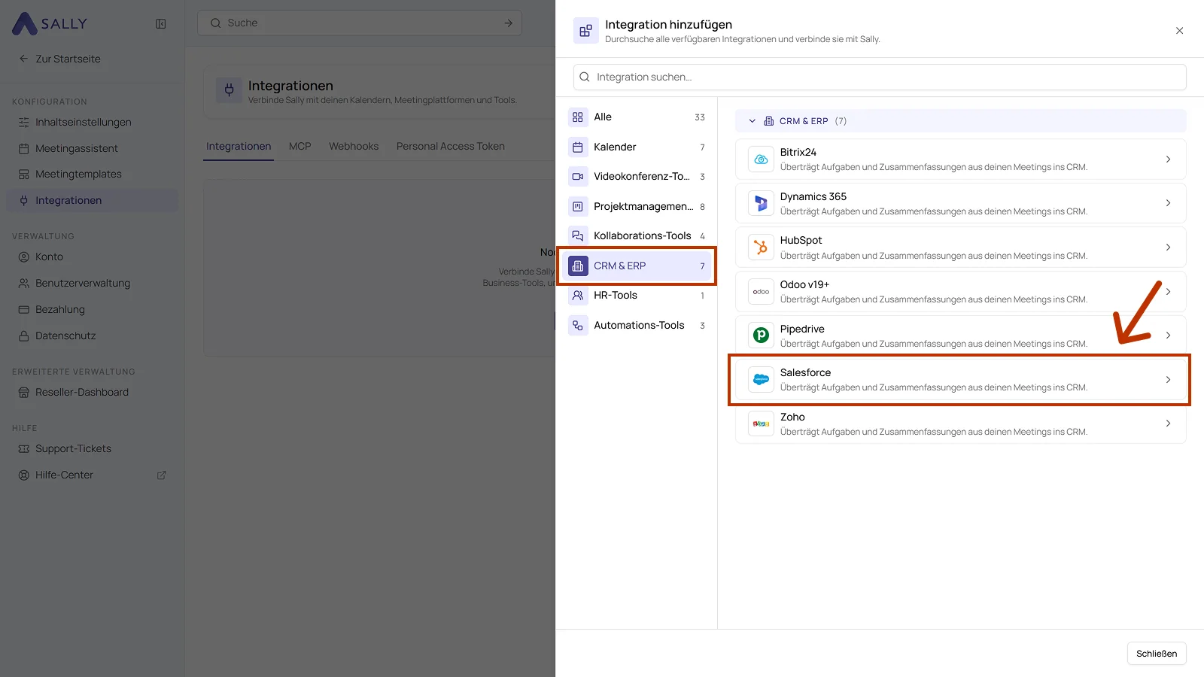Open Salesforce via its chevron arrow
Screen dimensions: 1204x677
tap(1168, 380)
